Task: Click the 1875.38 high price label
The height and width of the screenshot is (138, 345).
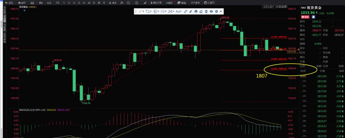Action: [225, 18]
